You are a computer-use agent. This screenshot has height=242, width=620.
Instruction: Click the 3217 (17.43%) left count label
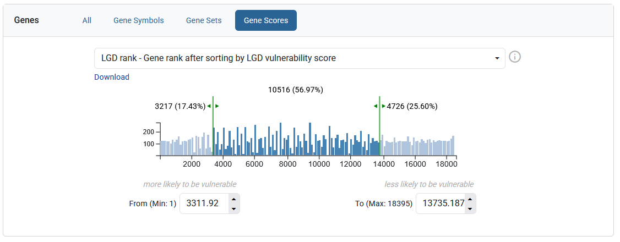180,106
